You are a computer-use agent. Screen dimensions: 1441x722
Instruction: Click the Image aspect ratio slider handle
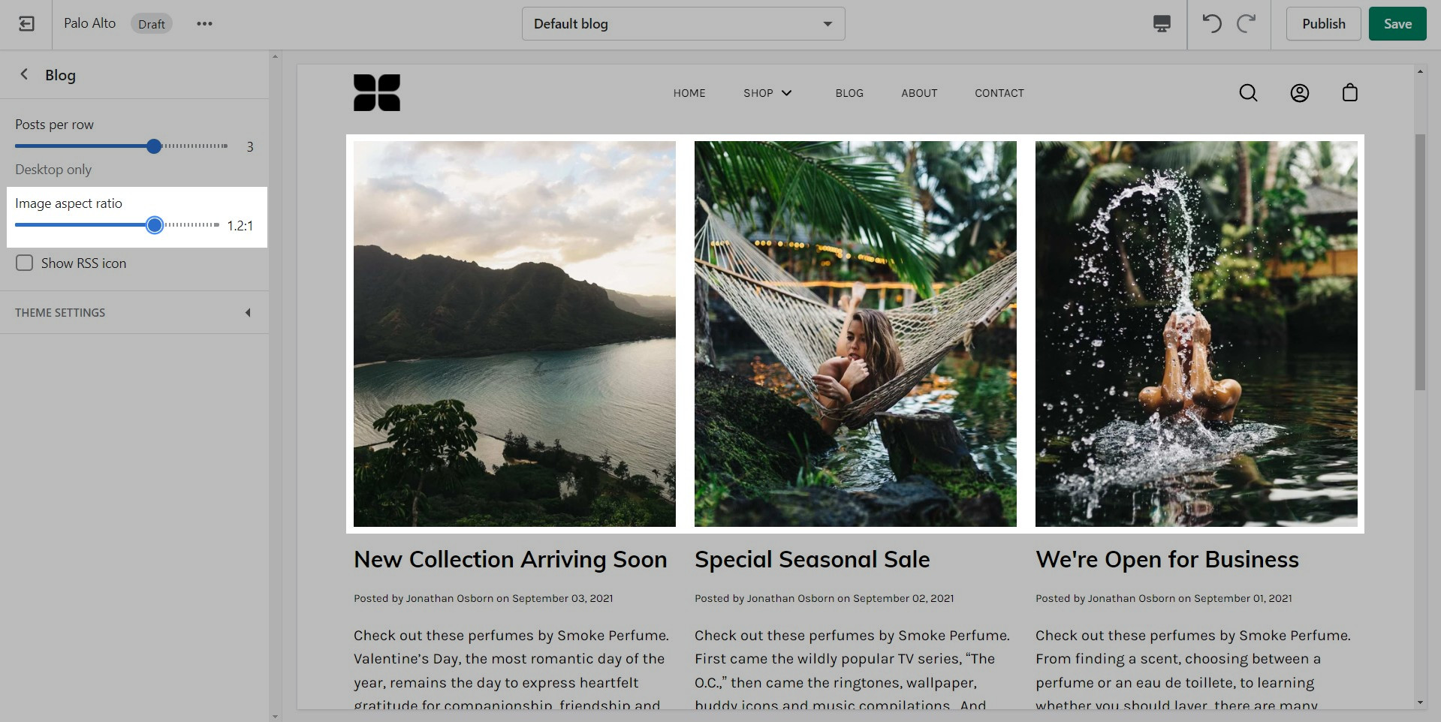point(155,225)
